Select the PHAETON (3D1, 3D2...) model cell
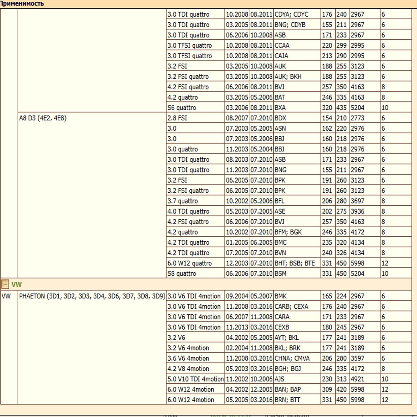The width and height of the screenshot is (417, 417). click(x=92, y=347)
